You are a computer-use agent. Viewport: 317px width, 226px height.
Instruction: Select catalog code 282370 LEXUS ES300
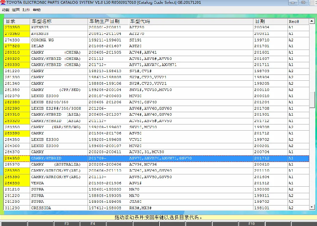pos(13,96)
